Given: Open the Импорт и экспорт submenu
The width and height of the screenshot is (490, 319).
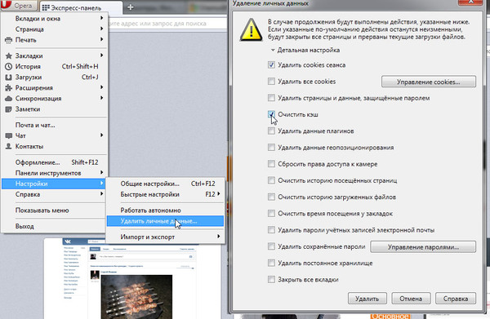Looking at the screenshot, I should (x=165, y=237).
